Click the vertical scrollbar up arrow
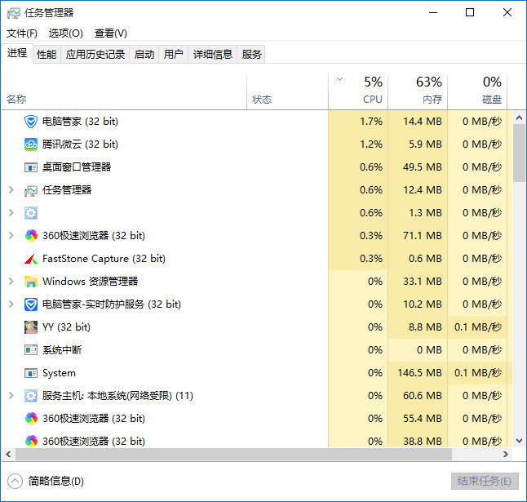 520,118
